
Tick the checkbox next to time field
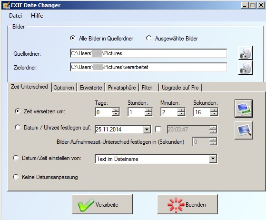[158, 130]
